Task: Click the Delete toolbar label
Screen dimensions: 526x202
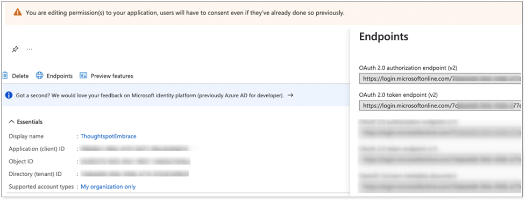Action: click(x=20, y=76)
